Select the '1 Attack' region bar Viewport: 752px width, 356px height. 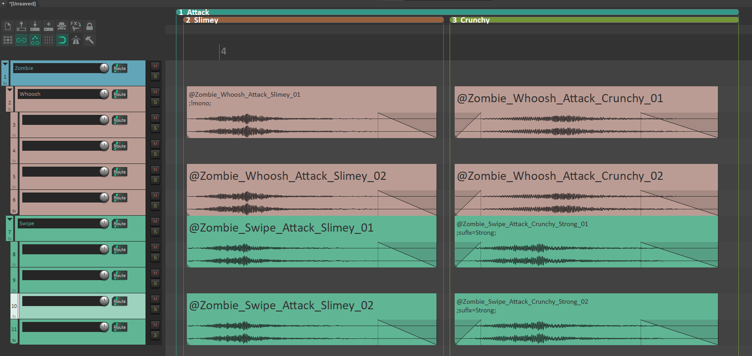[457, 12]
